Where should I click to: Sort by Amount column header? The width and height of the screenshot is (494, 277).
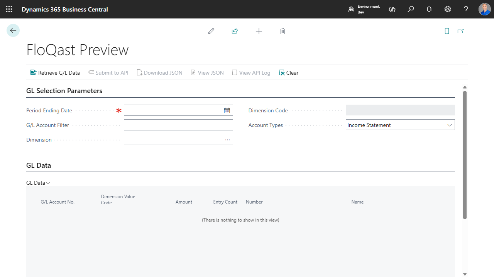pyautogui.click(x=184, y=202)
